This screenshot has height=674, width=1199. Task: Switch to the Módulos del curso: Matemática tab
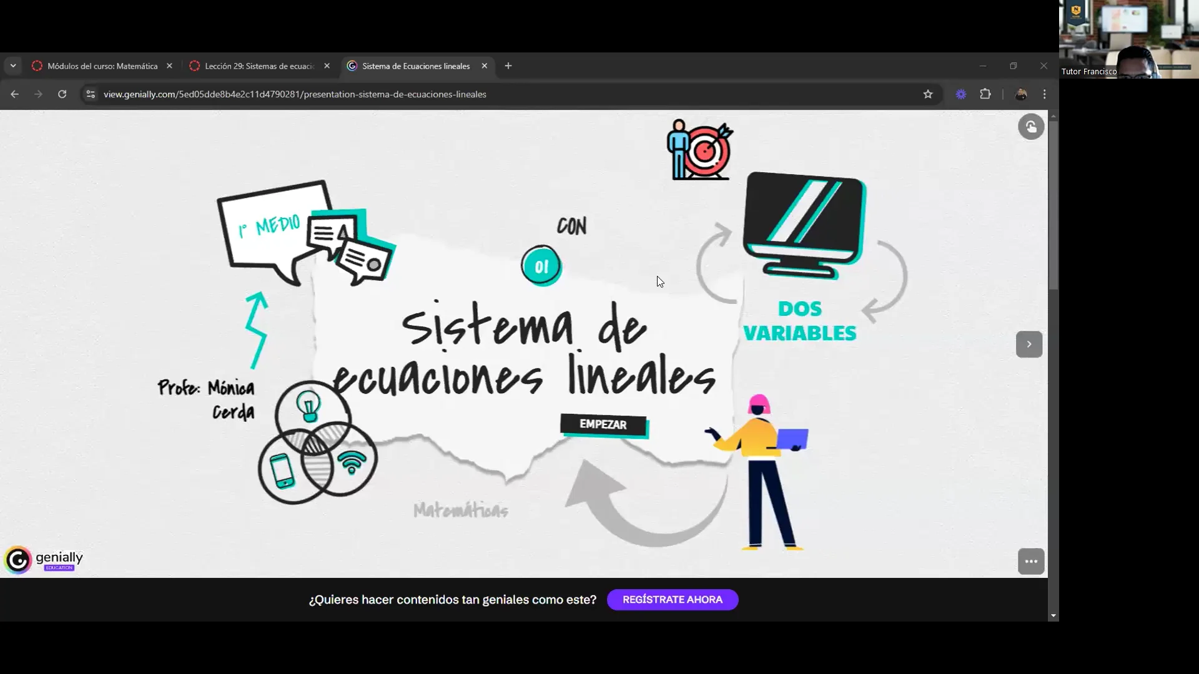click(x=102, y=66)
